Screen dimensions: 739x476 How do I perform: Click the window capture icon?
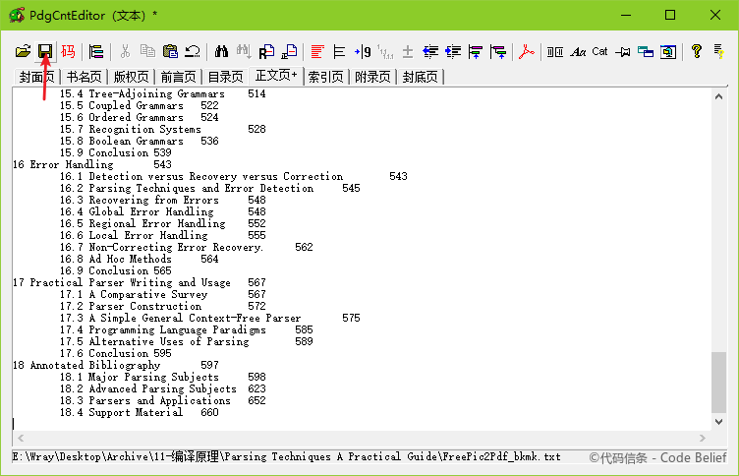(668, 51)
